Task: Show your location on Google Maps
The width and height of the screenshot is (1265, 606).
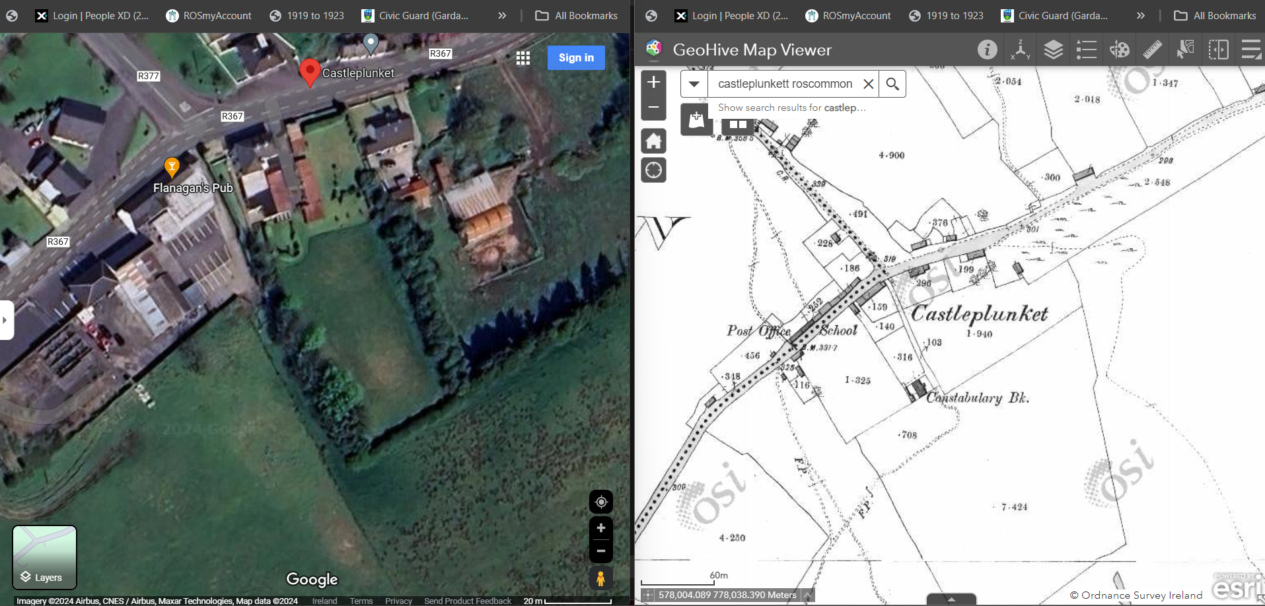Action: pyautogui.click(x=601, y=502)
